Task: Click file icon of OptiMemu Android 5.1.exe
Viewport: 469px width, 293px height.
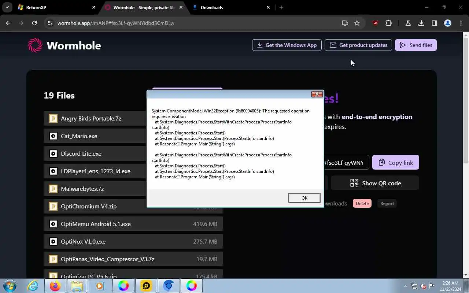Action: pyautogui.click(x=53, y=224)
